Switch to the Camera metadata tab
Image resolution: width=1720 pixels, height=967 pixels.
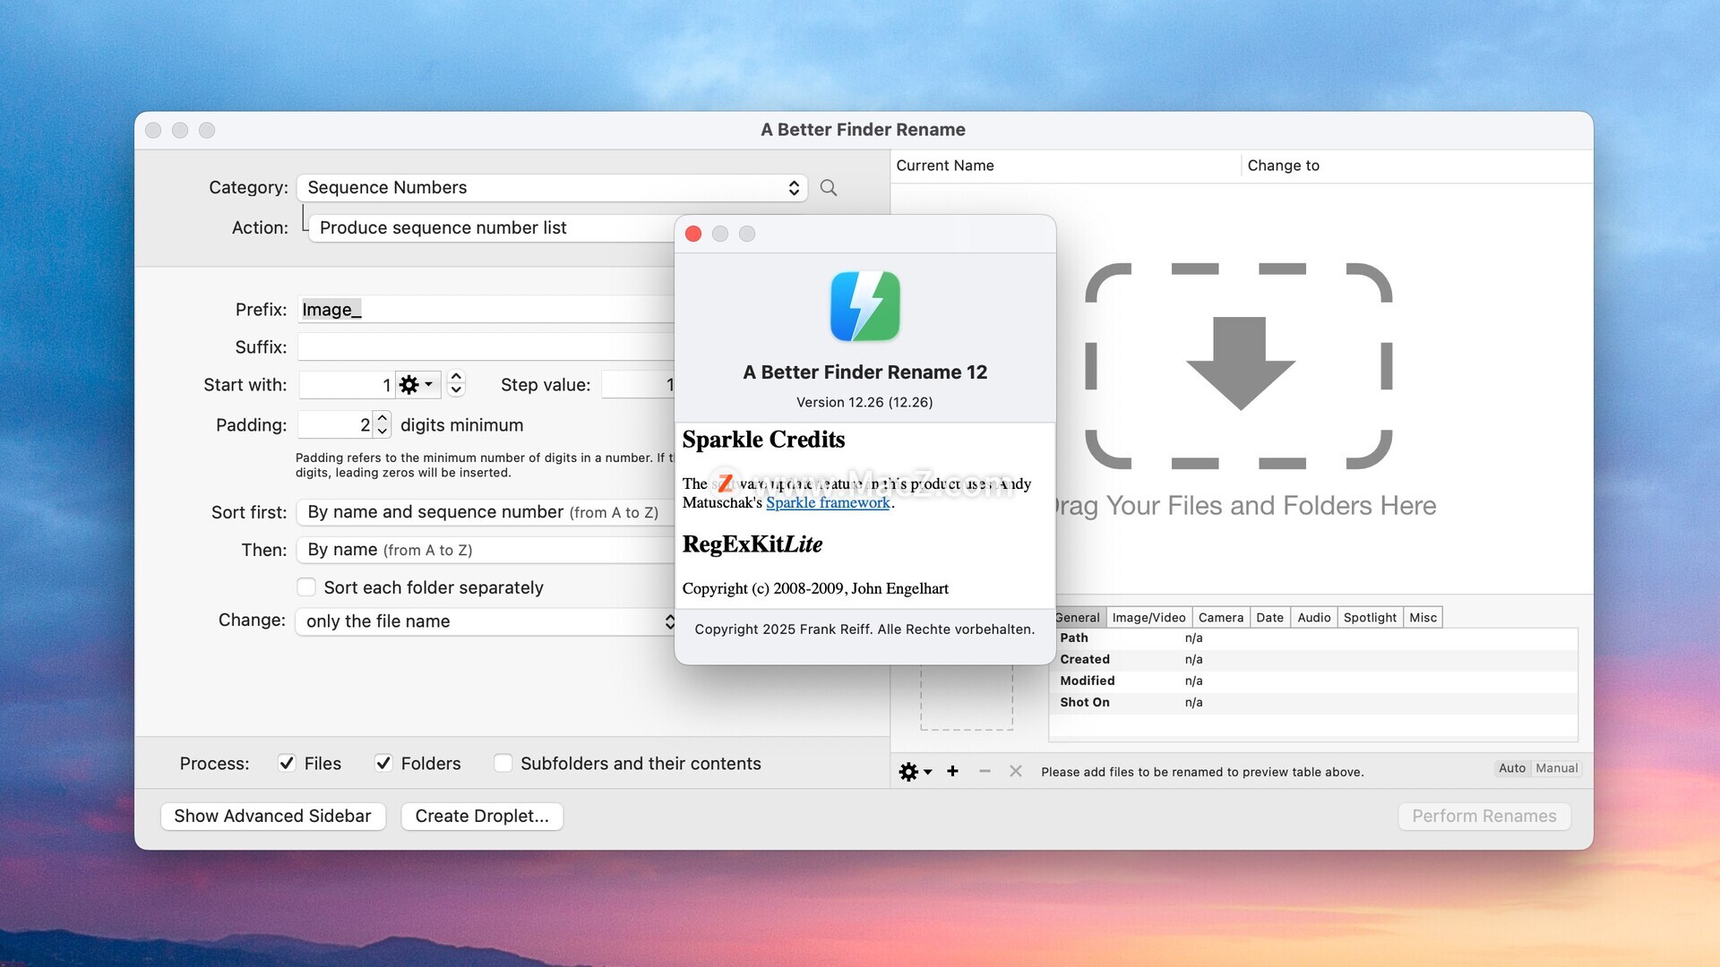[1220, 618]
